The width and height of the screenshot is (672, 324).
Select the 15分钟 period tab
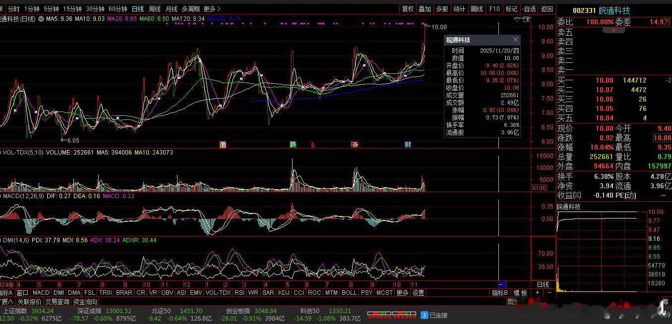[x=72, y=9]
